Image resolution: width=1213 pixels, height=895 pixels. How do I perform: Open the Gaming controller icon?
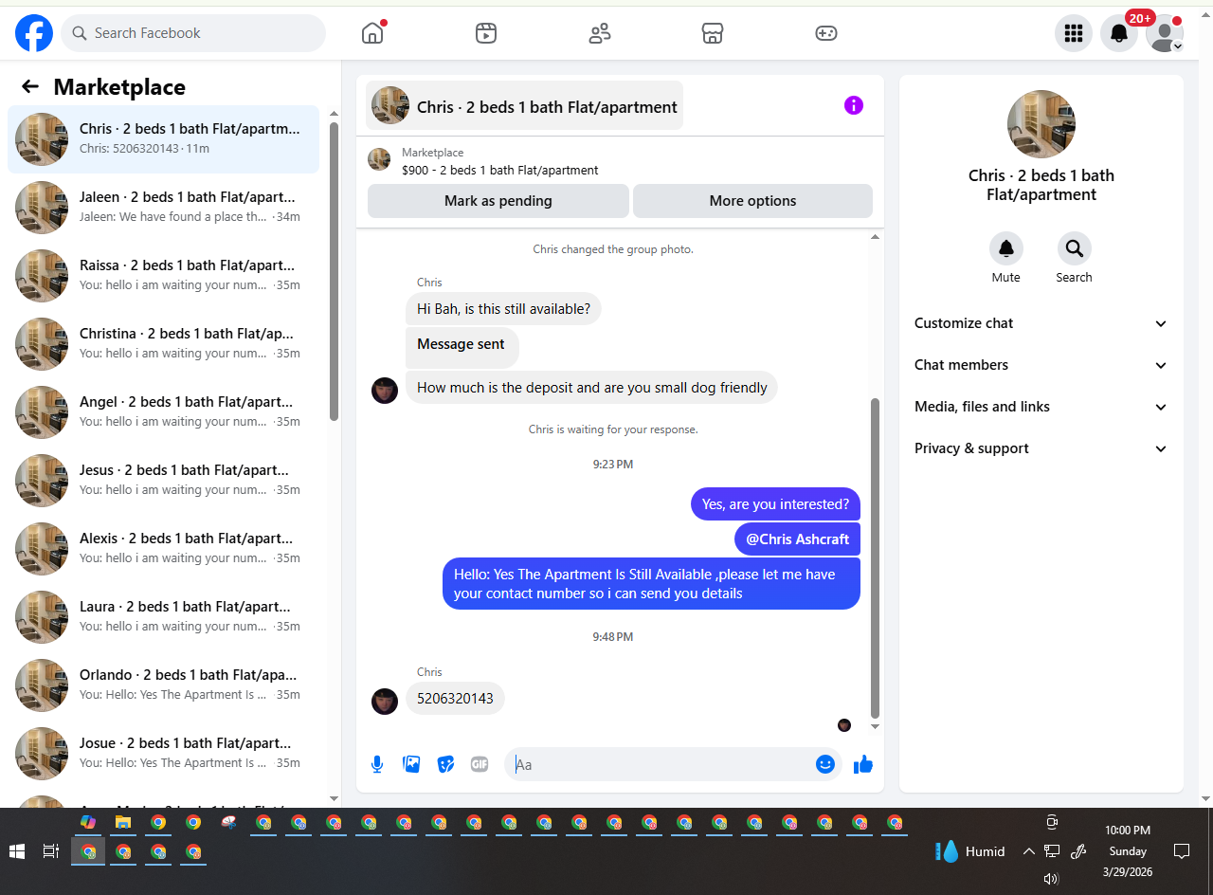(x=826, y=33)
